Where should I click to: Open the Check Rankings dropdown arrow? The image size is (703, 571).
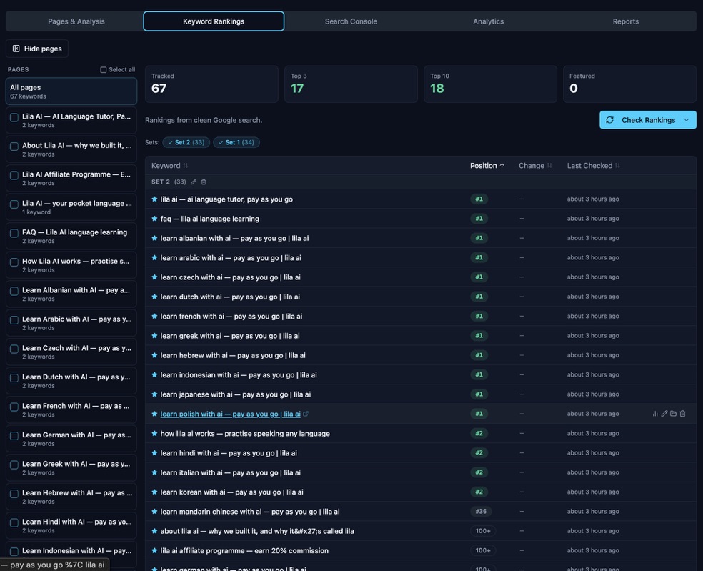687,120
